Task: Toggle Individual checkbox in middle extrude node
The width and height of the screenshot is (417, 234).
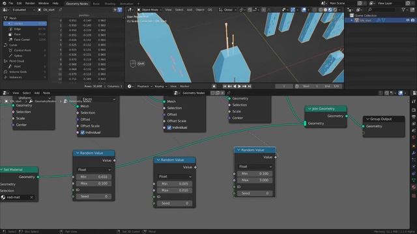Action: coord(169,127)
